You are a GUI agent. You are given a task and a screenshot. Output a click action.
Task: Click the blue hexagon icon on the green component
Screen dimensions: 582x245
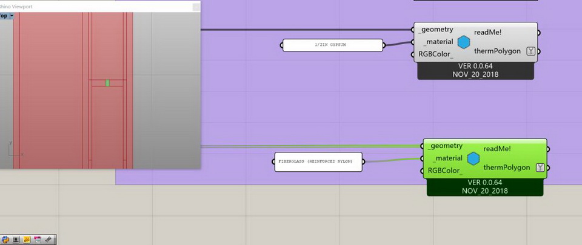click(x=473, y=158)
